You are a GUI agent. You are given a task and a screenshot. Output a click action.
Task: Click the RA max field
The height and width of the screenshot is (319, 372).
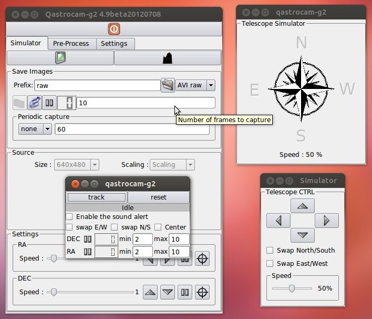tap(179, 252)
